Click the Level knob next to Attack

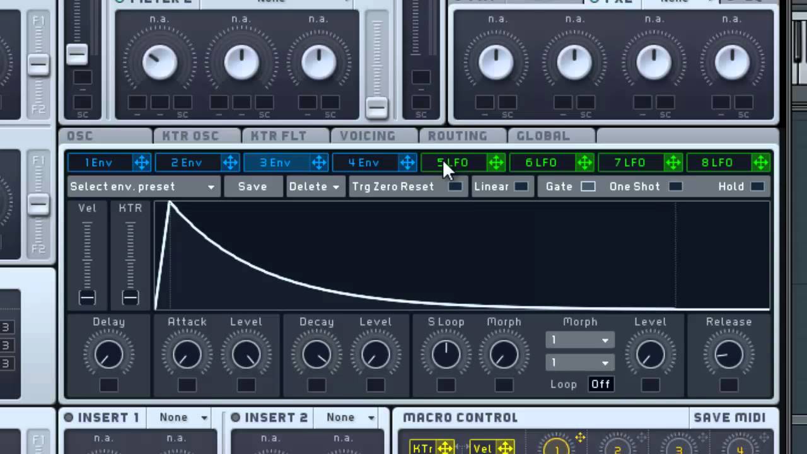point(246,355)
